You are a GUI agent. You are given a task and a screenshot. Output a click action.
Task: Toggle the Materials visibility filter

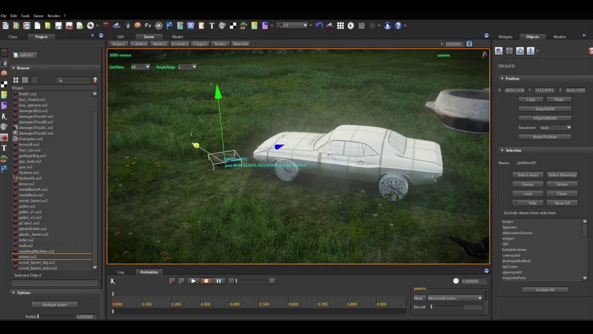240,44
